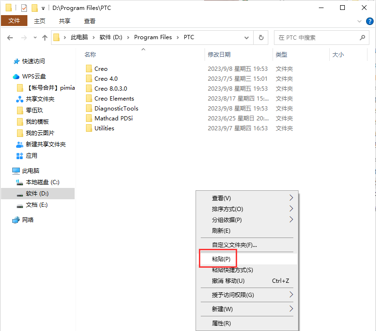
Task: Open Customize Quick Access Toolbar dropdown
Action: pos(43,8)
